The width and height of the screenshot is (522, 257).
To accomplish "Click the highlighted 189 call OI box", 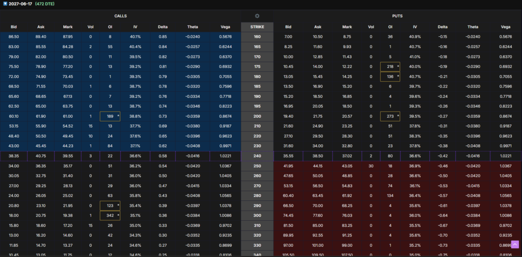I will (x=110, y=117).
